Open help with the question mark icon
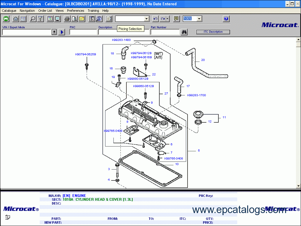 226,19
